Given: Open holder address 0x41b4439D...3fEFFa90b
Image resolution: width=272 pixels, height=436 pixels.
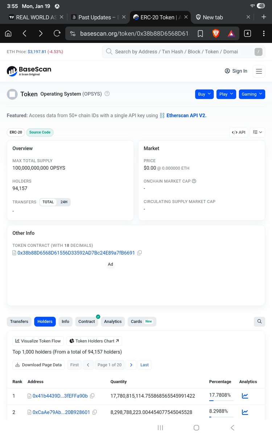Looking at the screenshot, I should [60, 396].
